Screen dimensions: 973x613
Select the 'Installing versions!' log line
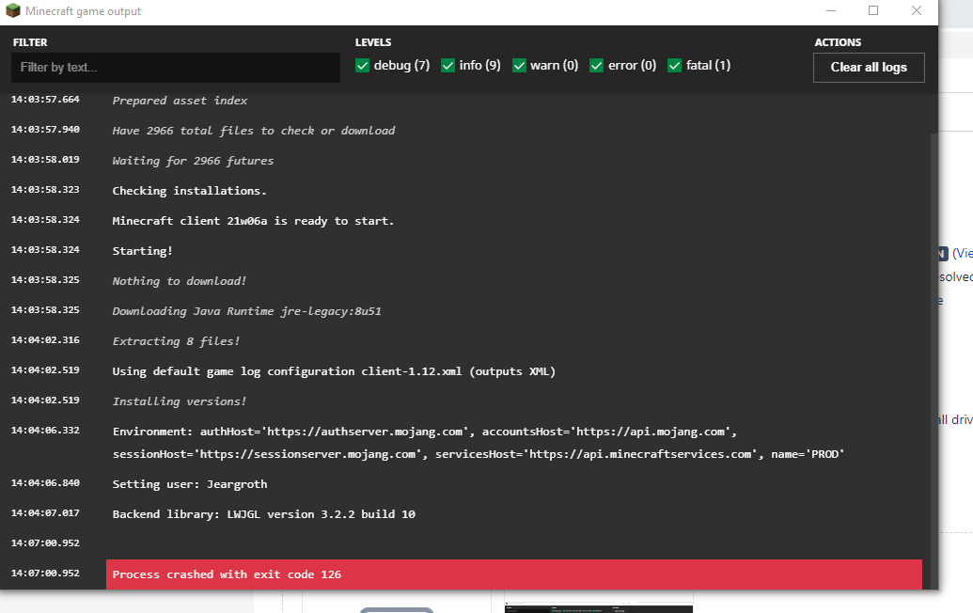[x=180, y=401]
